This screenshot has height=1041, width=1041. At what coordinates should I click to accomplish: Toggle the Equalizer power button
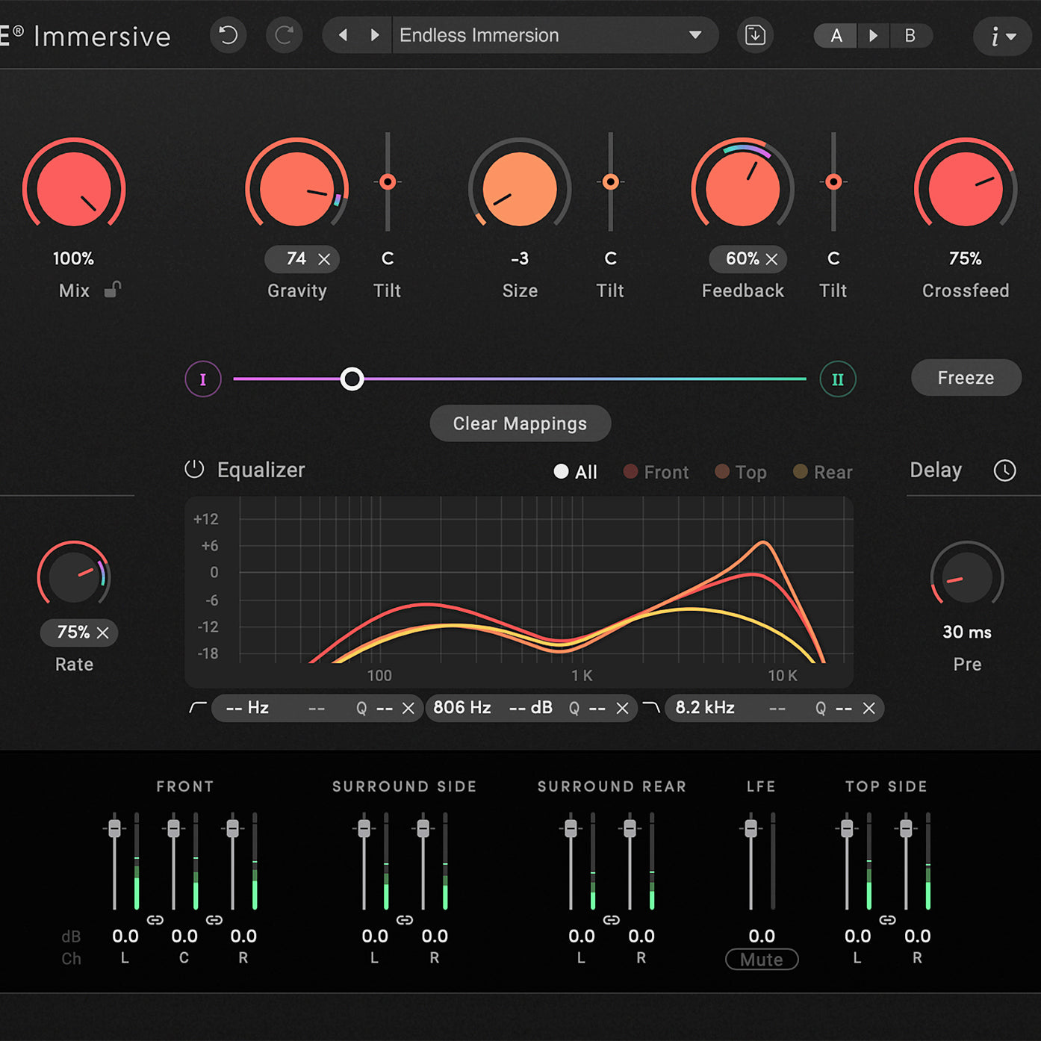[x=193, y=469]
